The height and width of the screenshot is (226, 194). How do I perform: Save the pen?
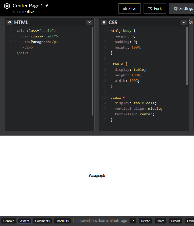tap(129, 8)
